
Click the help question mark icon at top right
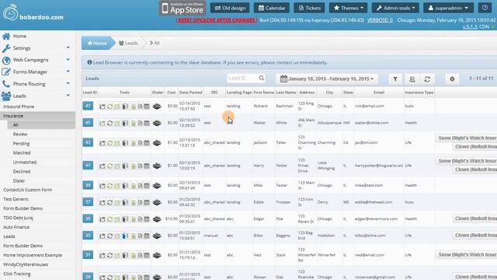485,8
